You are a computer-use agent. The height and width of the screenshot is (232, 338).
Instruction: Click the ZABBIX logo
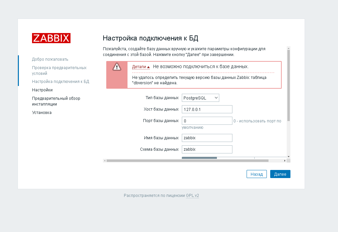(51, 38)
